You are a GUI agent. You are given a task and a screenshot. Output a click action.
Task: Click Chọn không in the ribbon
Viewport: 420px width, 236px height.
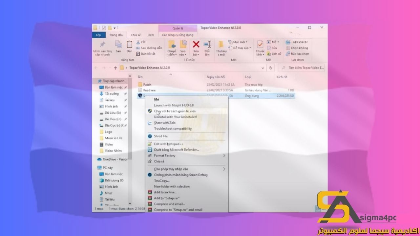297,48
